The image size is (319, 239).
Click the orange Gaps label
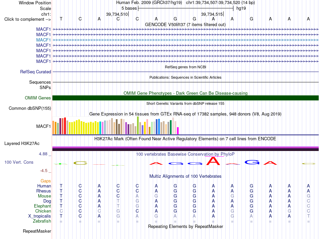[46, 181]
